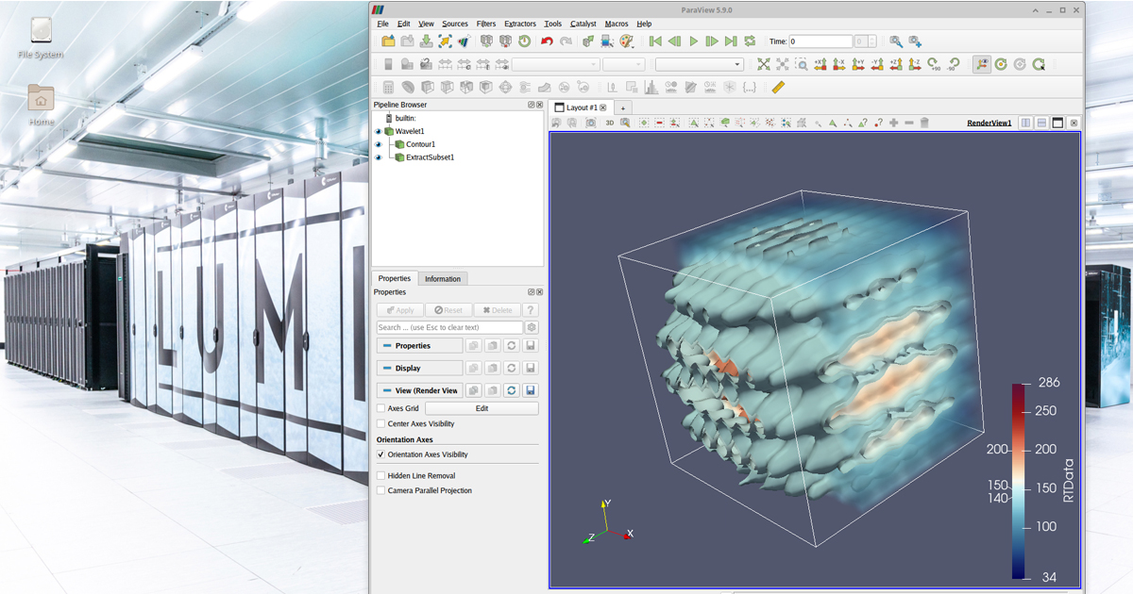The height and width of the screenshot is (594, 1133).
Task: Split the RenderView horizontally
Action: (x=1026, y=123)
